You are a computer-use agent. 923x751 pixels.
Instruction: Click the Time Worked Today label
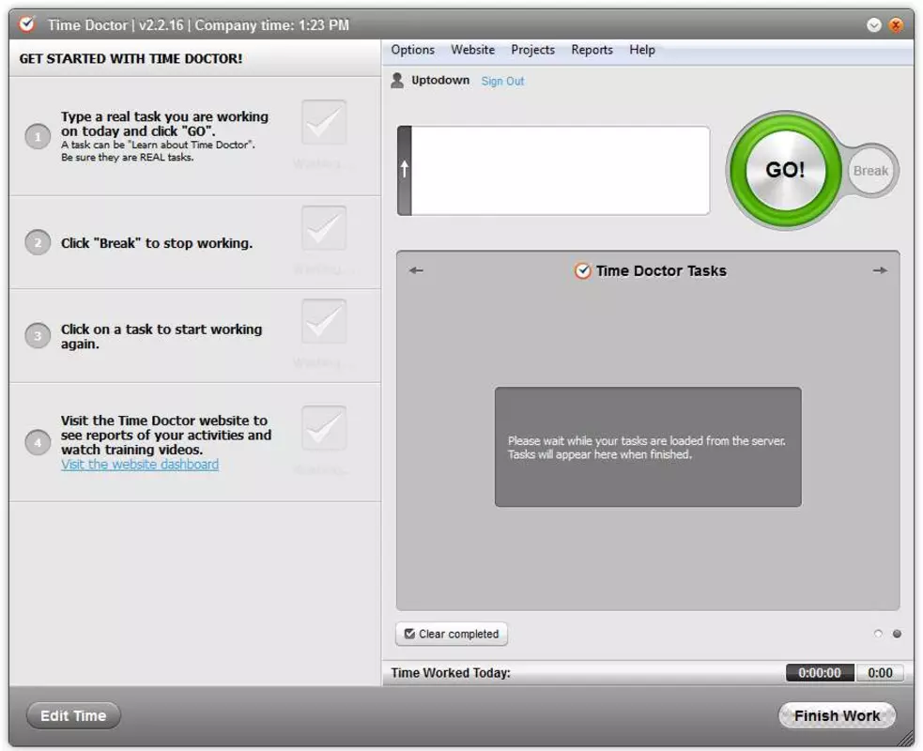coord(451,673)
